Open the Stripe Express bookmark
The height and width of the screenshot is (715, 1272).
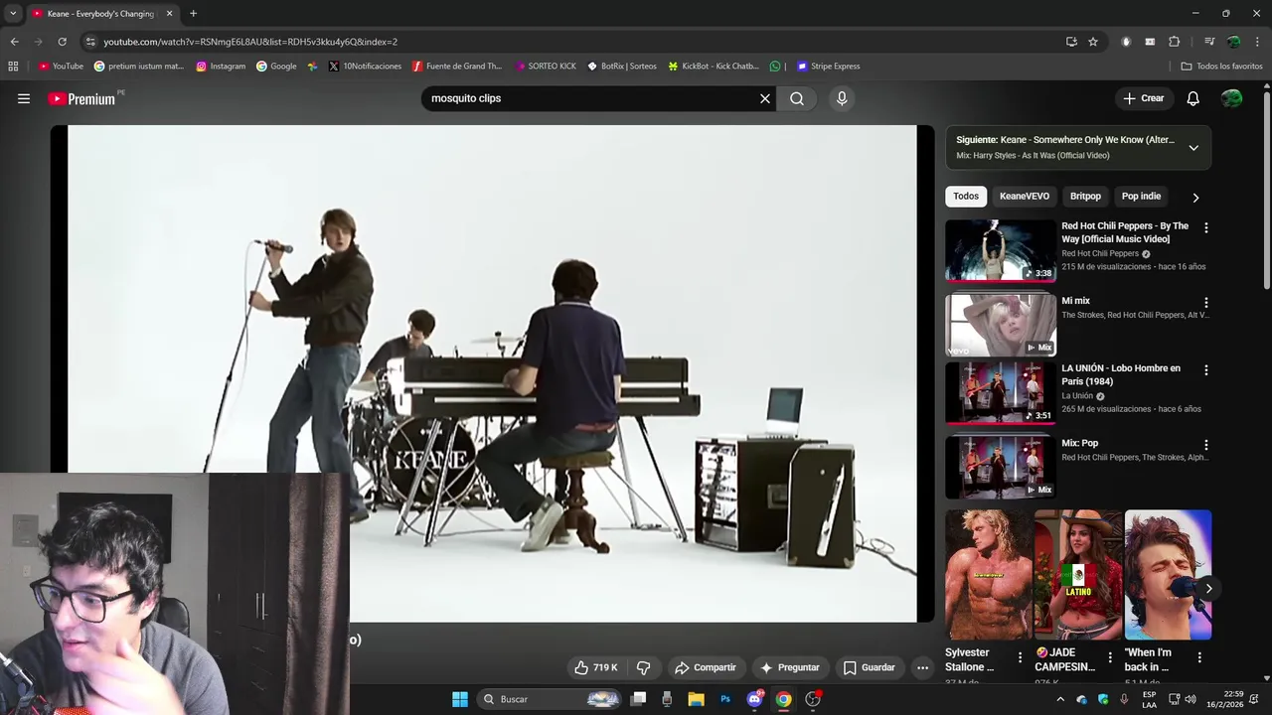tap(828, 67)
